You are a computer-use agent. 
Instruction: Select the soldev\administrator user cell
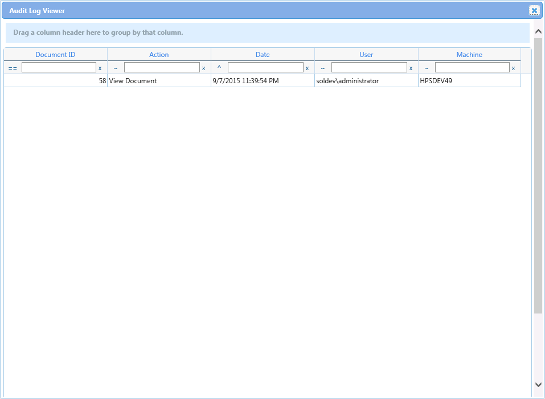tap(366, 81)
